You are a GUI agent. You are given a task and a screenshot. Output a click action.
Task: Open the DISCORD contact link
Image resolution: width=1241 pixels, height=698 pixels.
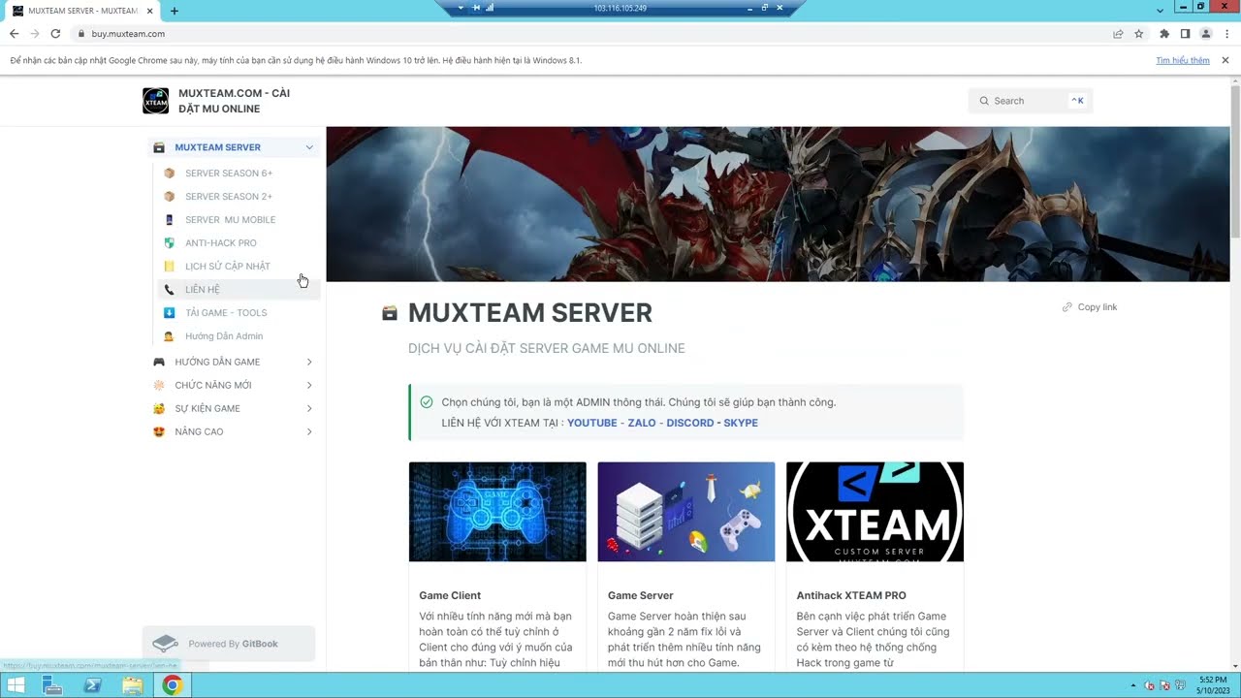[690, 423]
